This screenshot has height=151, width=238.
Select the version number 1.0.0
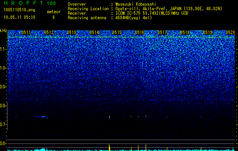51,3
